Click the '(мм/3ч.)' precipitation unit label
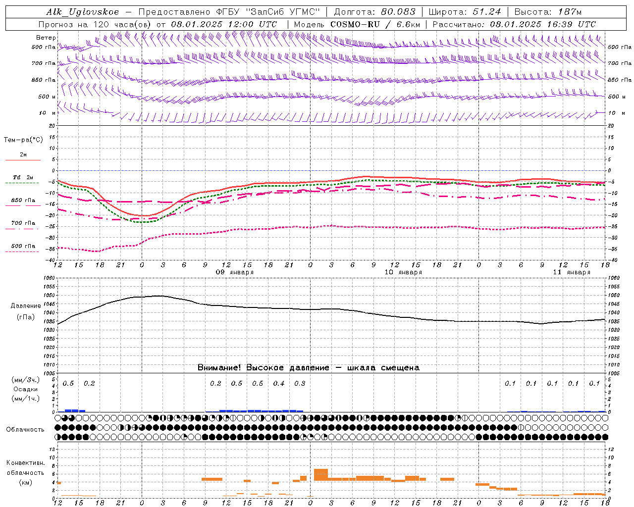 (x=25, y=380)
